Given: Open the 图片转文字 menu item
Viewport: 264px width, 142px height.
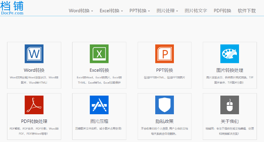Looking at the screenshot, I should (x=196, y=11).
